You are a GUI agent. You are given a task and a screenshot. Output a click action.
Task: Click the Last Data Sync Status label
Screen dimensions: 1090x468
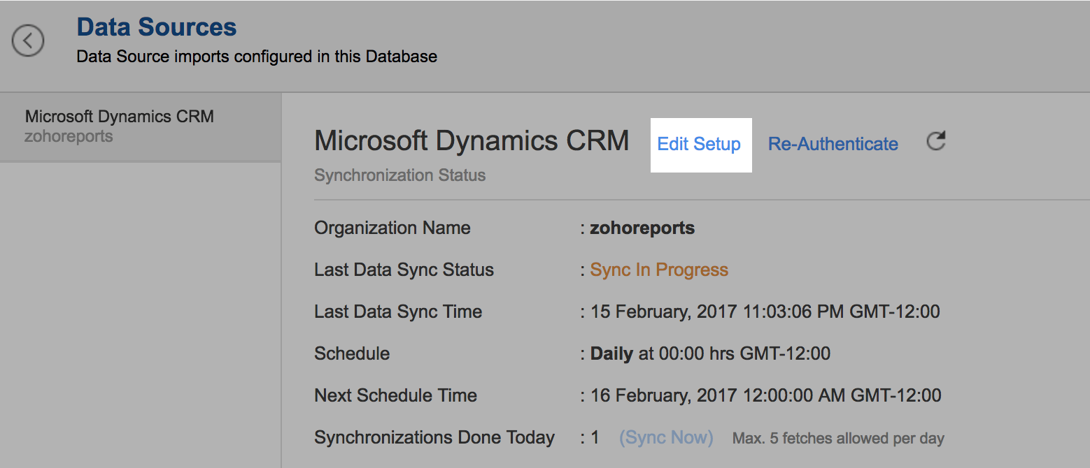404,270
